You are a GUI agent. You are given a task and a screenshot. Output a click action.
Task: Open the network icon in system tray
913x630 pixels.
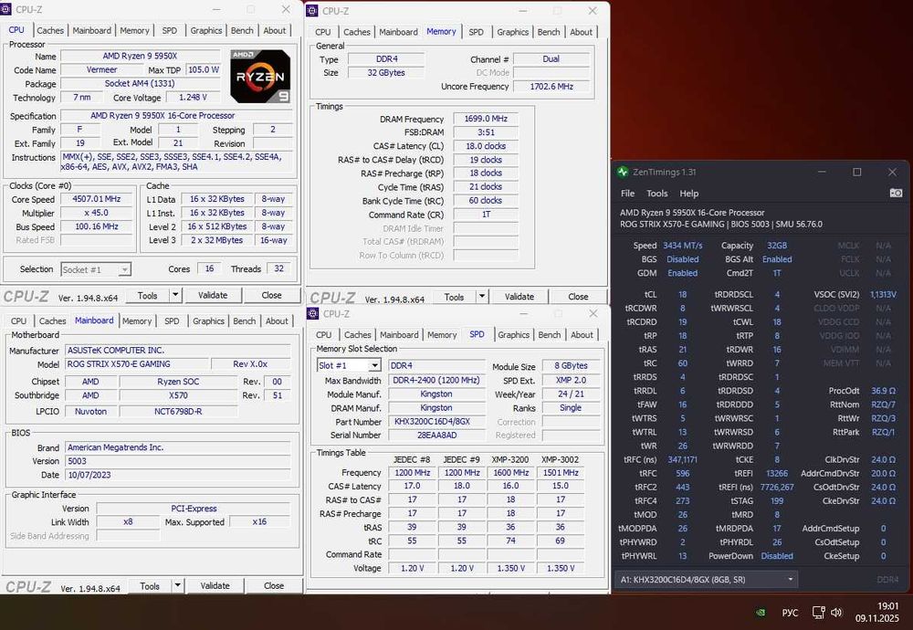tap(819, 613)
